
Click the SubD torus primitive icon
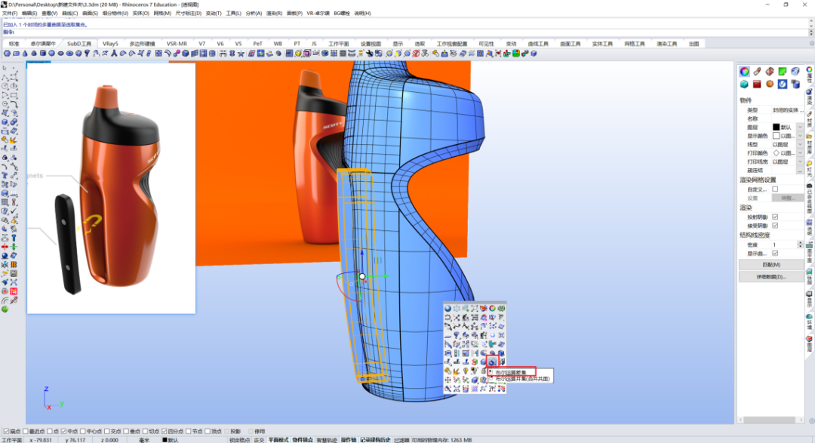69,54
